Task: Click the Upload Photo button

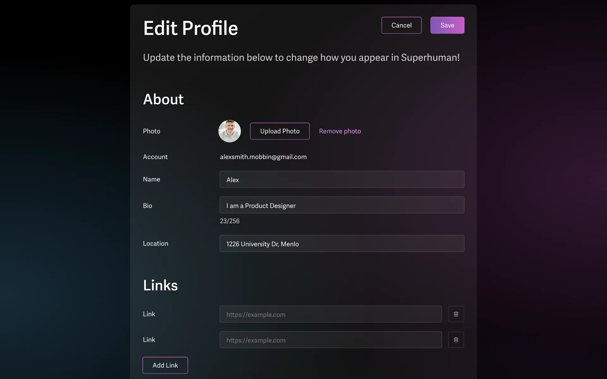Action: point(279,131)
